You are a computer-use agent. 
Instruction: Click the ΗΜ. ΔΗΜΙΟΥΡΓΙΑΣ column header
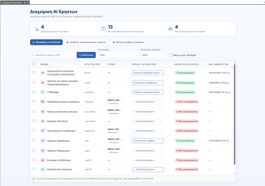click(219, 64)
